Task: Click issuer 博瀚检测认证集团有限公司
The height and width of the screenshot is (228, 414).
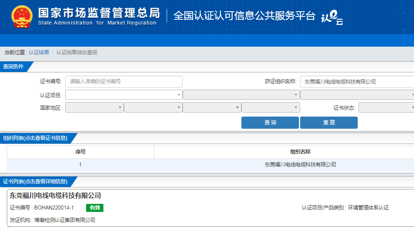Action: (65, 220)
